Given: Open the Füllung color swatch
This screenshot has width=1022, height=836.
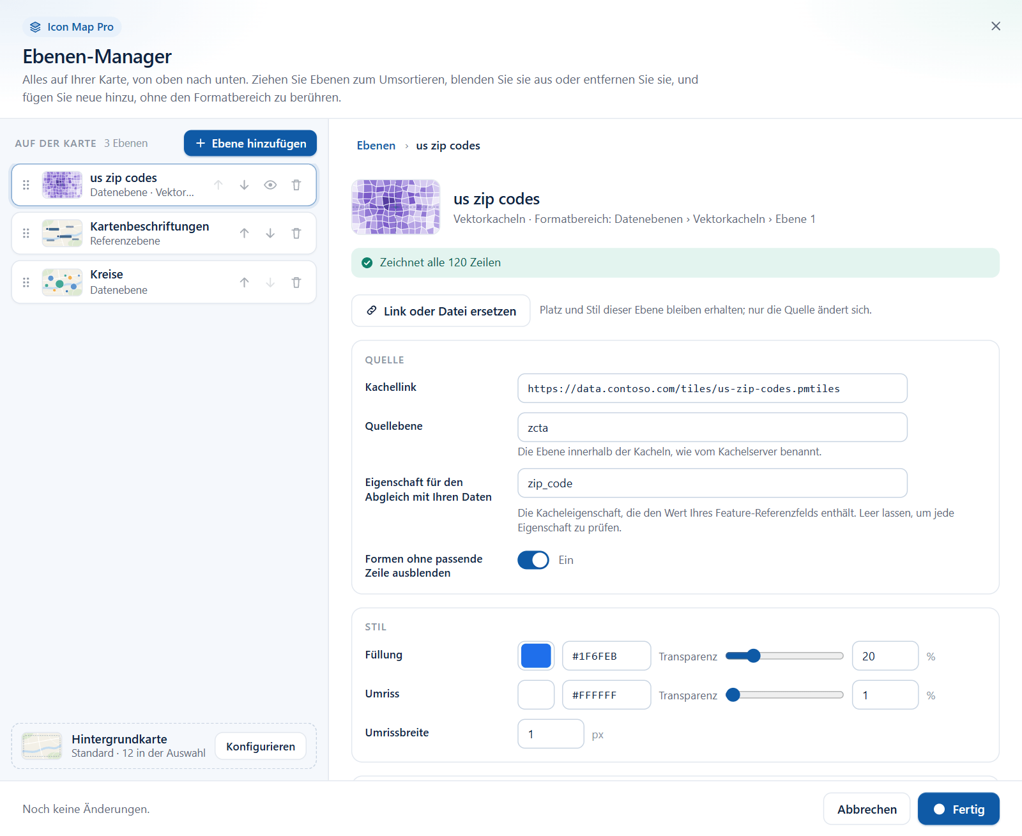Looking at the screenshot, I should [x=536, y=656].
